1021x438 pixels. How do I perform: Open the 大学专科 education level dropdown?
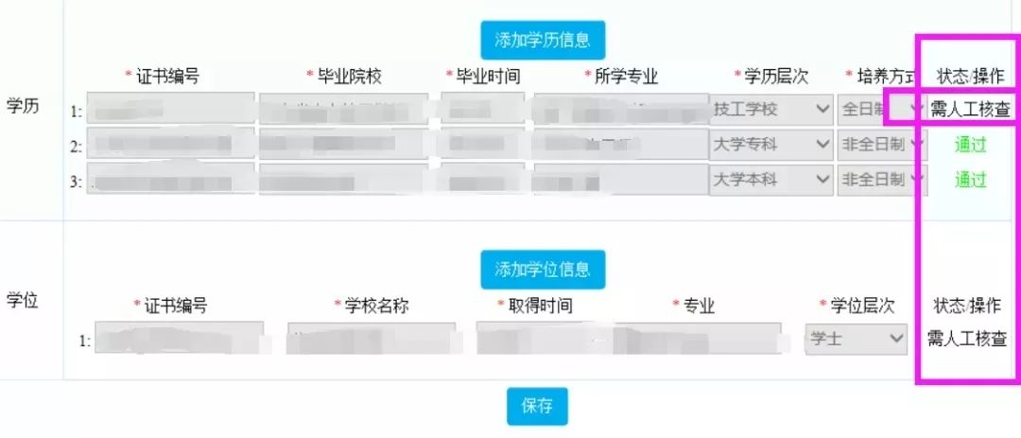tap(770, 144)
